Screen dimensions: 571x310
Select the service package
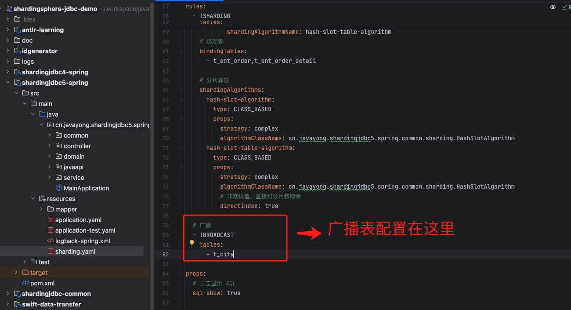73,178
